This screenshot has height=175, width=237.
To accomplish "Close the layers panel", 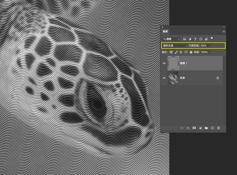I will click(x=162, y=27).
